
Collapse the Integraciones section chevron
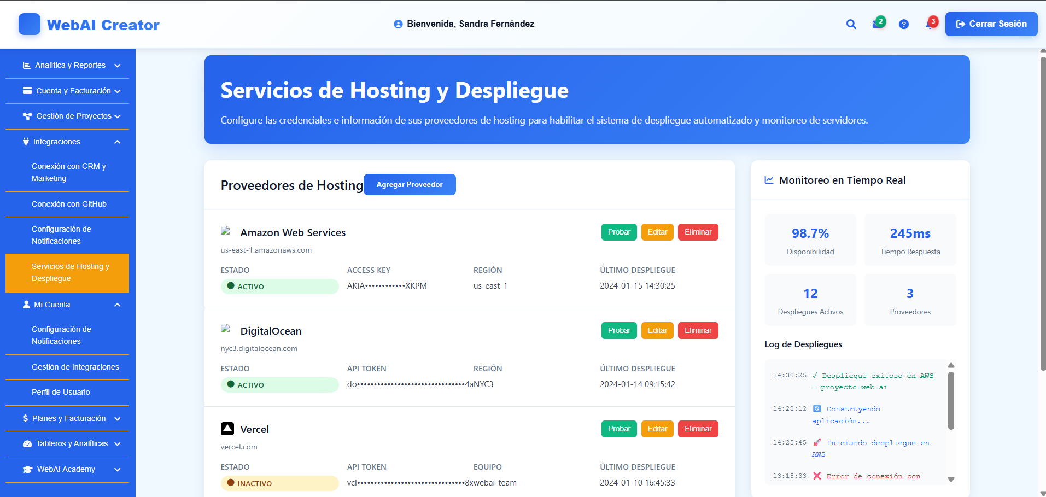point(117,142)
